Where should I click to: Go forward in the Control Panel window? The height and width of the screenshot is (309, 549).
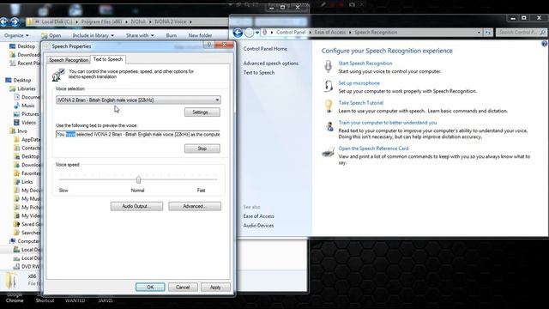pyautogui.click(x=249, y=33)
